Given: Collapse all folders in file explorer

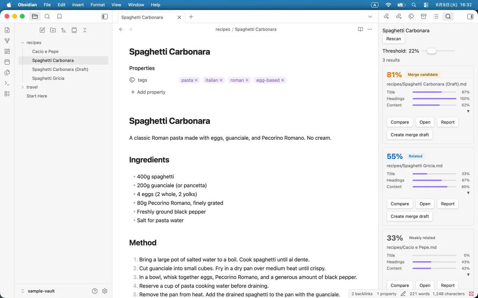Looking at the screenshot, I should (85, 30).
